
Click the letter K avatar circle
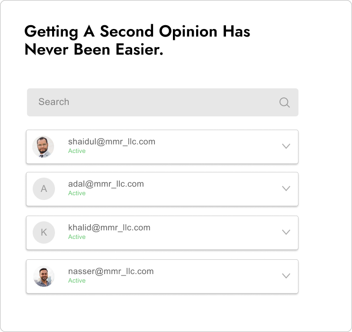(44, 233)
